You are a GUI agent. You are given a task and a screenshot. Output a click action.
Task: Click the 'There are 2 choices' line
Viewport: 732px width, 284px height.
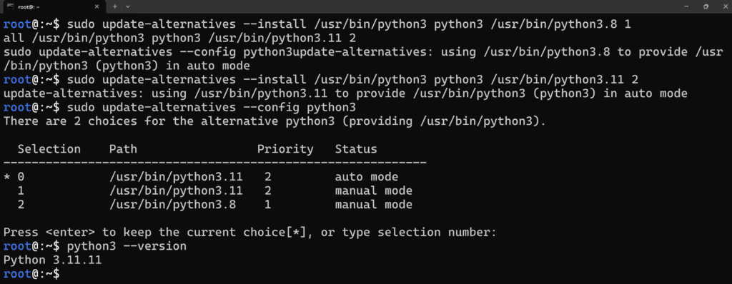click(x=274, y=122)
